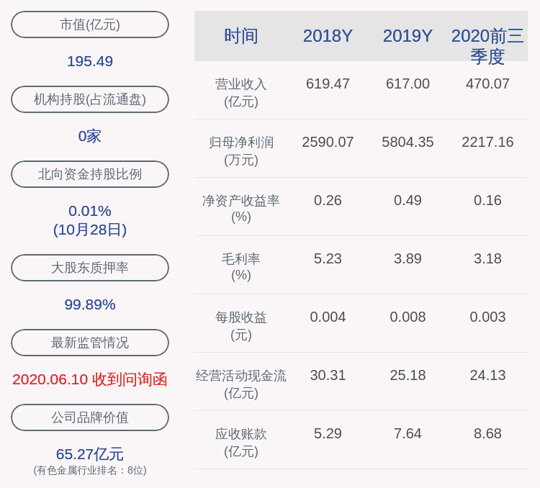Click the 机构持股(占流通盘) pill label
The image size is (540, 488).
coord(90,99)
